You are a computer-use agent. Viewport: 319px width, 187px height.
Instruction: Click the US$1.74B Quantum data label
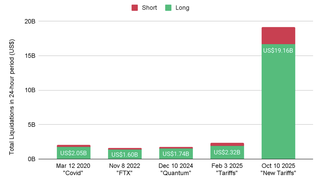click(176, 154)
